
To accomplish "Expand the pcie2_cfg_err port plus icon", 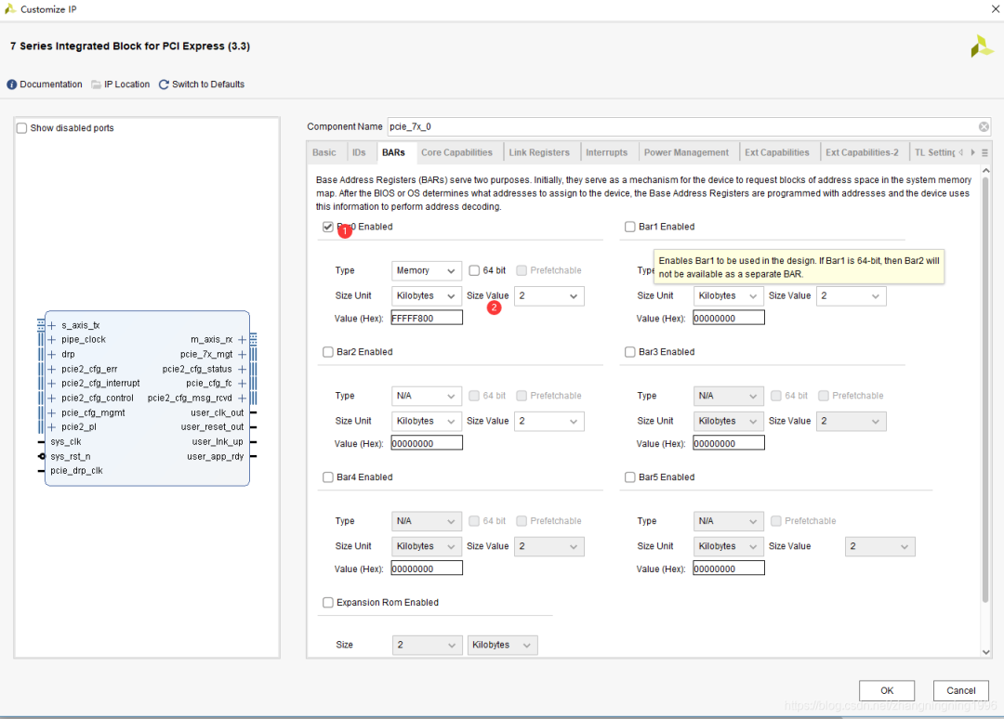I will click(52, 369).
